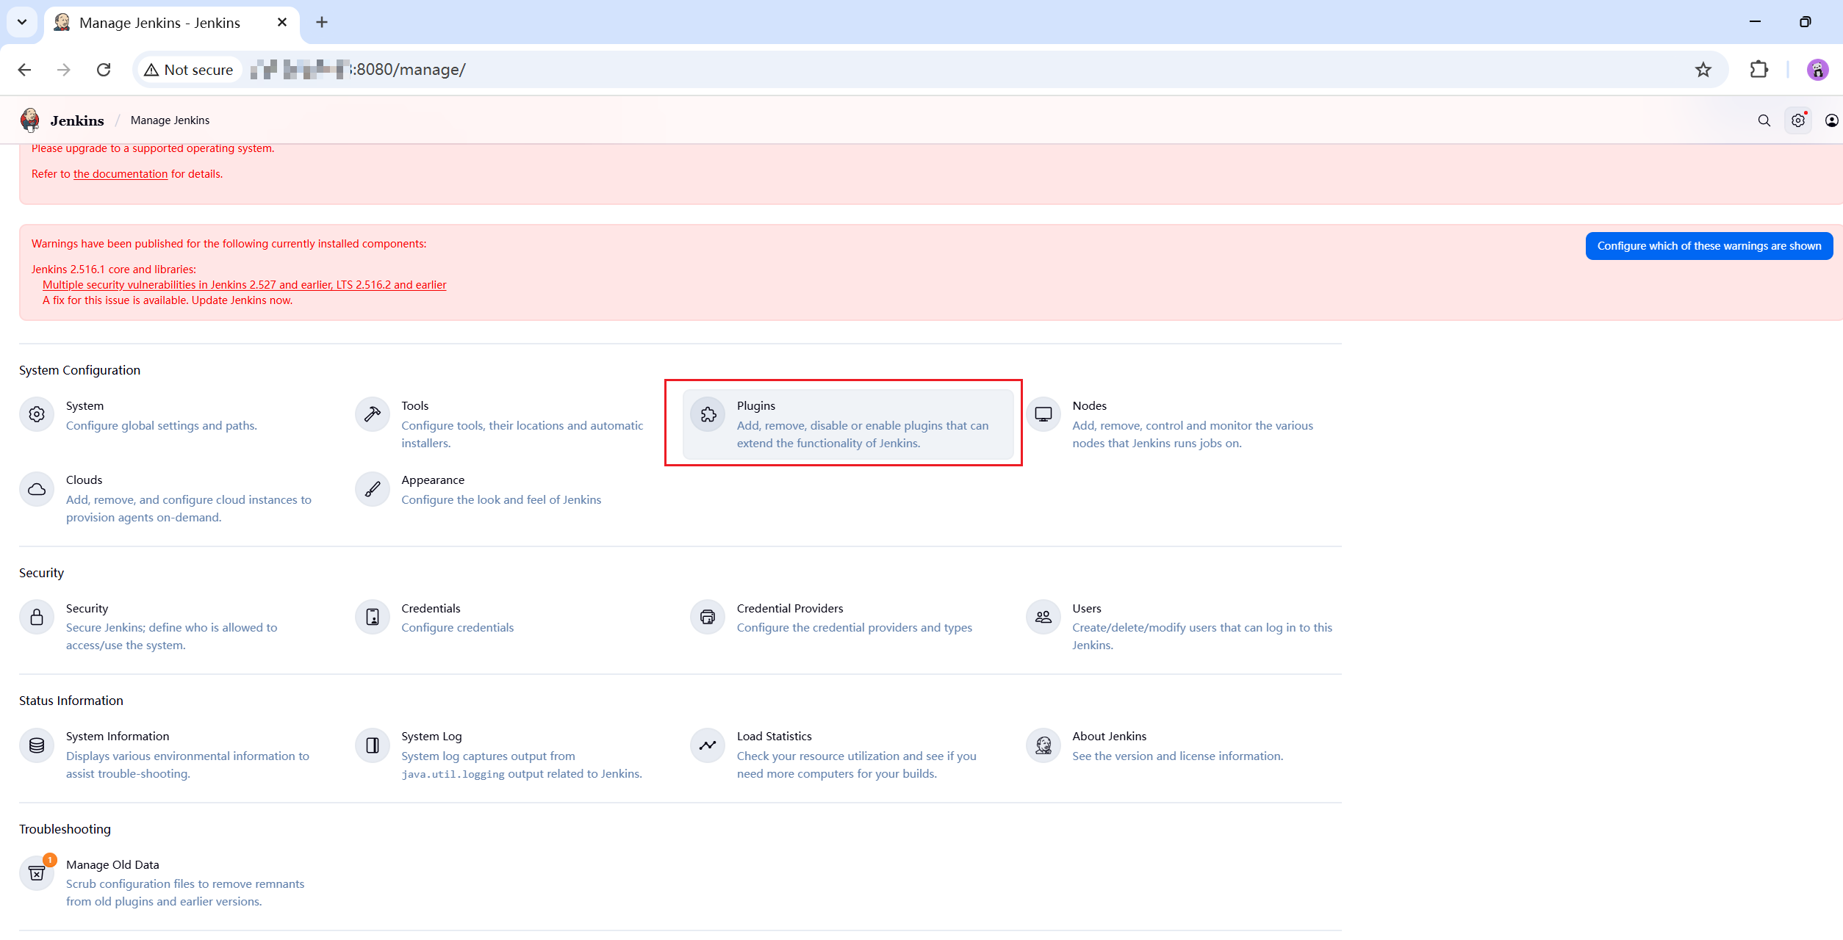1843x940 pixels.
Task: Click the Credential Providers icon
Action: click(708, 618)
